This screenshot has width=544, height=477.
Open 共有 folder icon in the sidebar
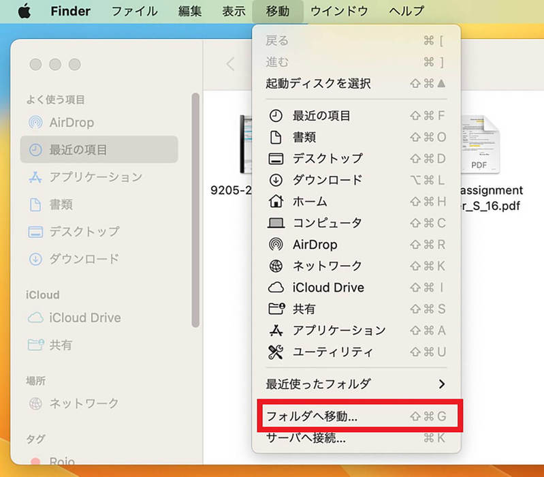tap(35, 344)
